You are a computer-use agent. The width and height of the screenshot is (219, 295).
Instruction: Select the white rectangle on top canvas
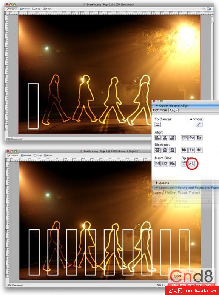point(33,106)
